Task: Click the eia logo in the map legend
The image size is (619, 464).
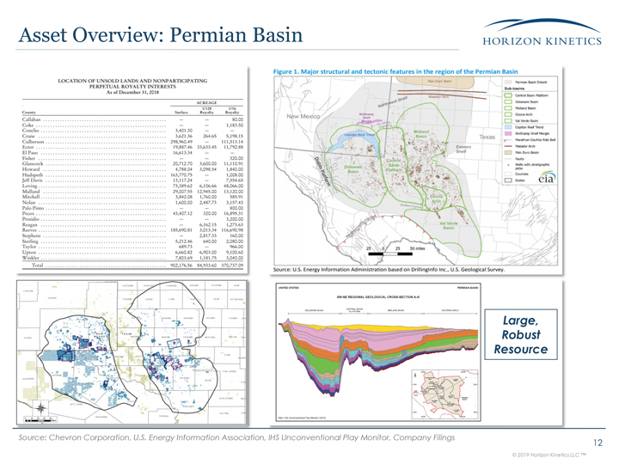Action: click(x=546, y=179)
